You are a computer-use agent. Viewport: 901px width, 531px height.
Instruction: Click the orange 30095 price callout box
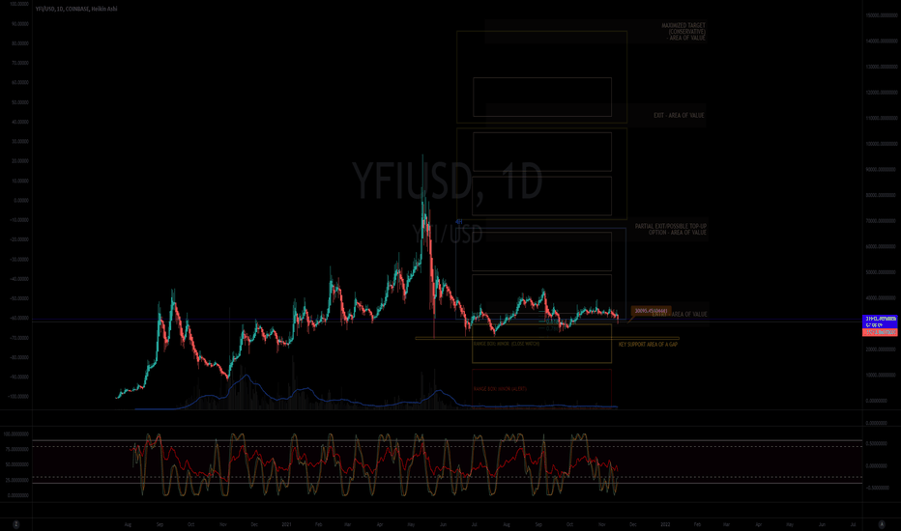[651, 311]
